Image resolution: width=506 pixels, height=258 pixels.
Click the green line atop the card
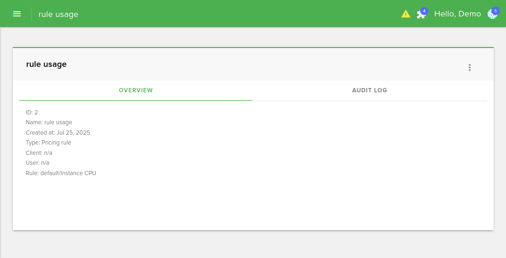[x=253, y=48]
